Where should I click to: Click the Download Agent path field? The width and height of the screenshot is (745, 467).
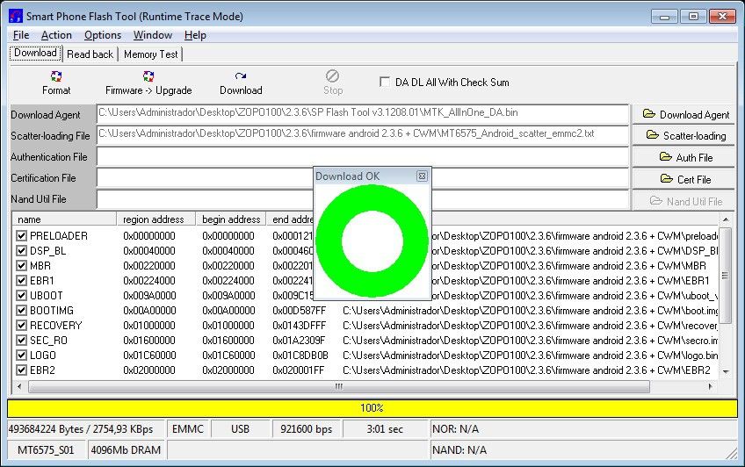[363, 114]
